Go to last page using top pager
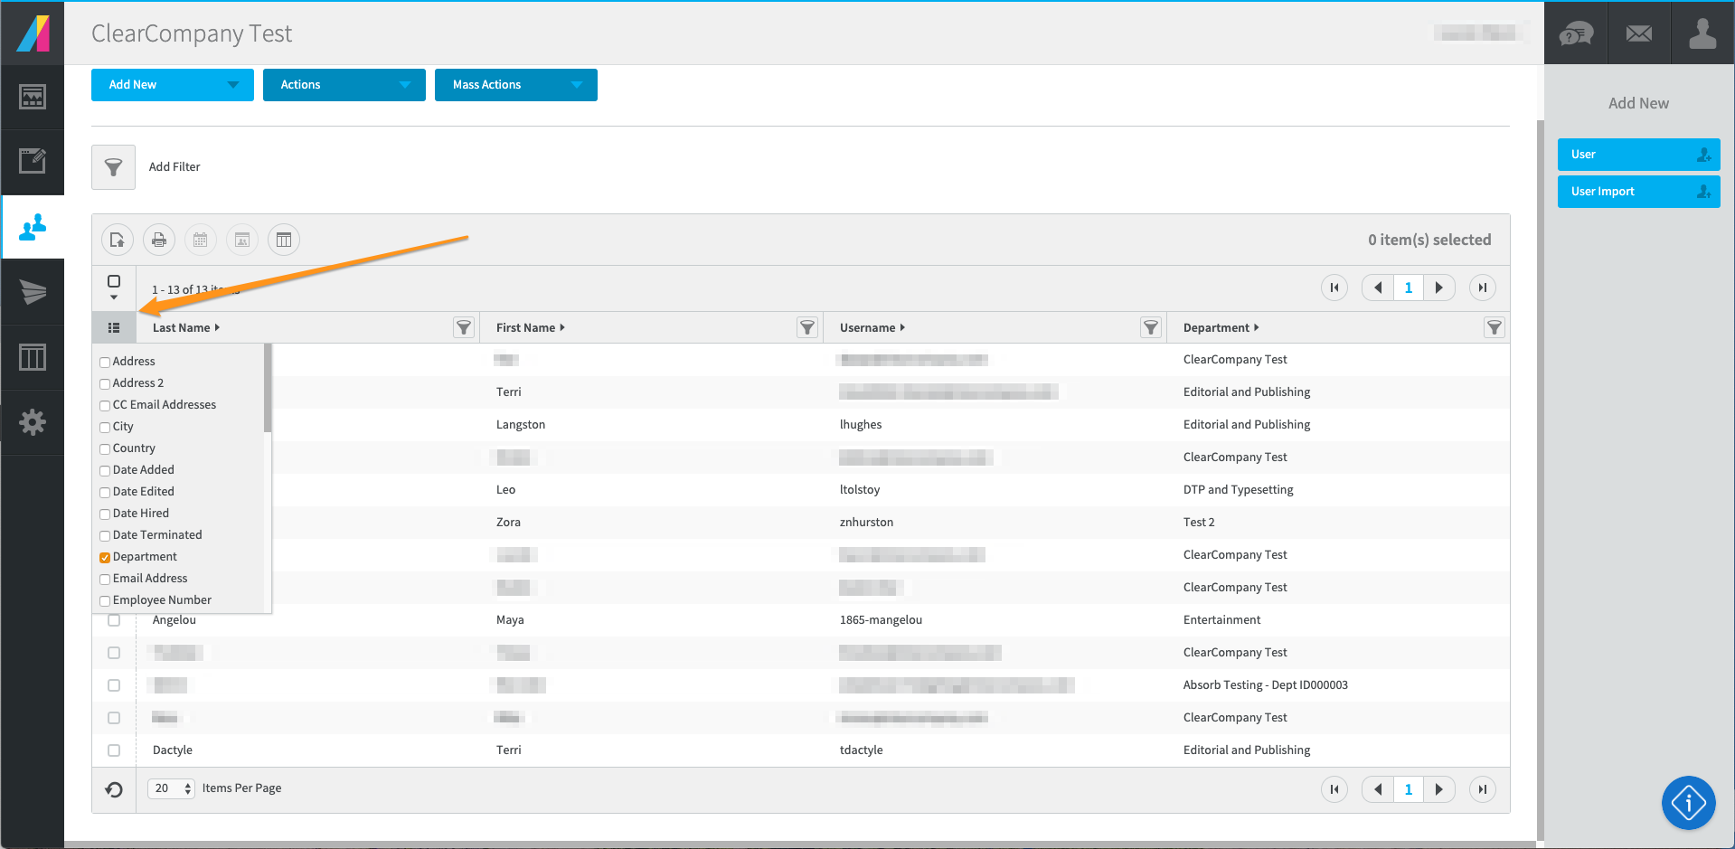 pos(1483,288)
